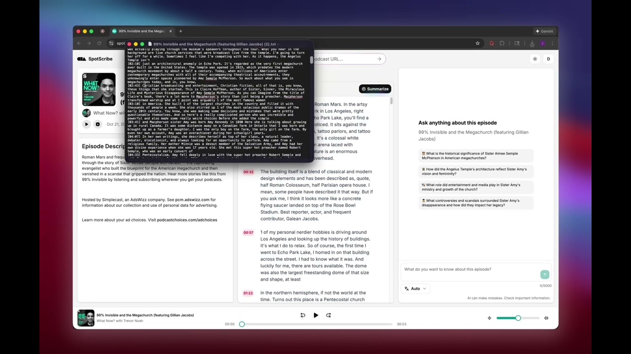Go back in the browser

[79, 43]
